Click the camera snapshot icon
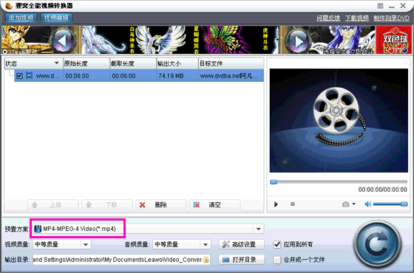Viewport: 414px width, 273px height. pos(346,204)
